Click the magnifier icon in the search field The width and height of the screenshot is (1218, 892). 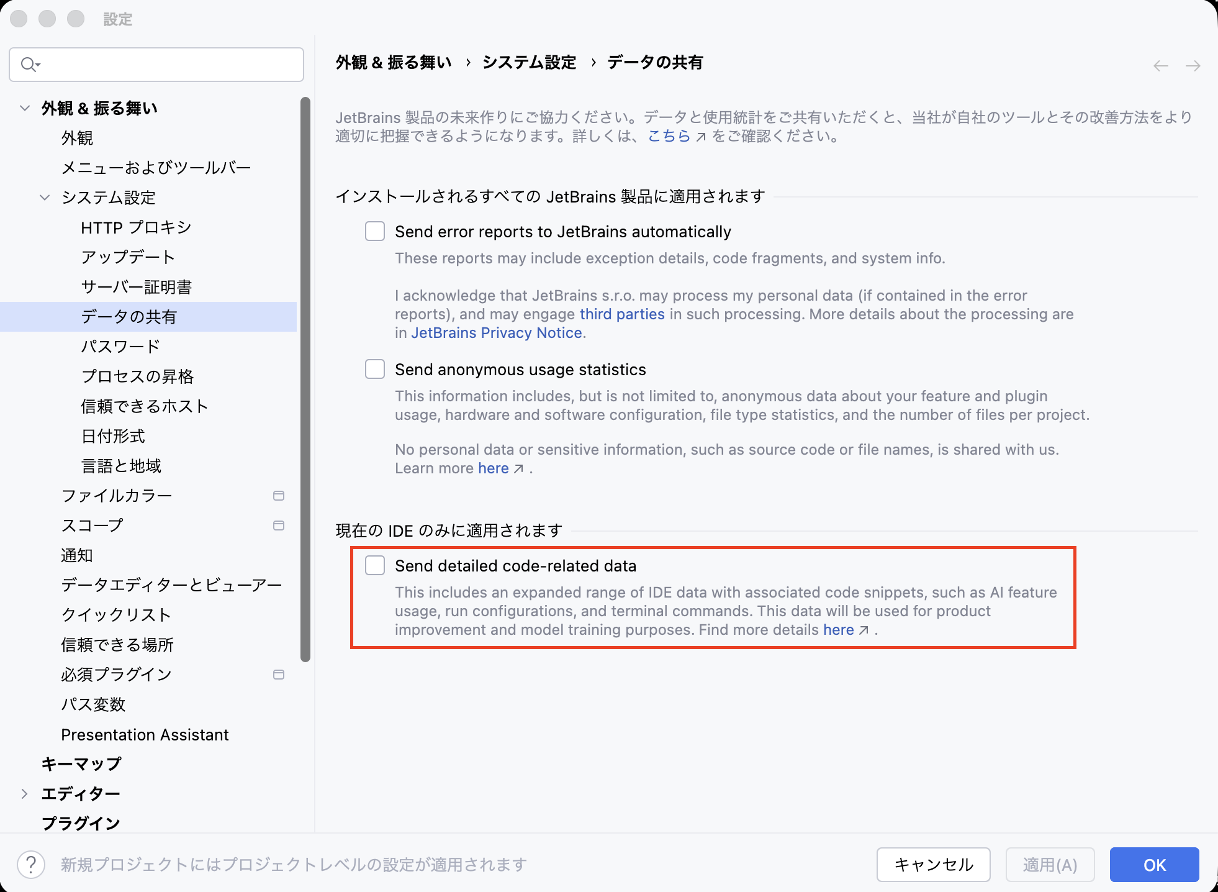point(29,64)
